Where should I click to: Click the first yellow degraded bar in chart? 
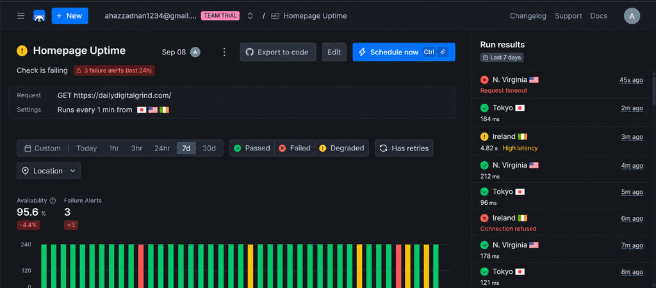(x=250, y=266)
